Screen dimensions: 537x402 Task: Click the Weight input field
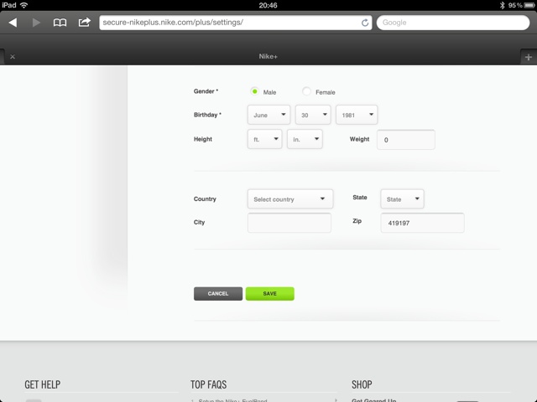[x=406, y=140]
